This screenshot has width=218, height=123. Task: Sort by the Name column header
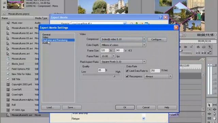coord(17,18)
